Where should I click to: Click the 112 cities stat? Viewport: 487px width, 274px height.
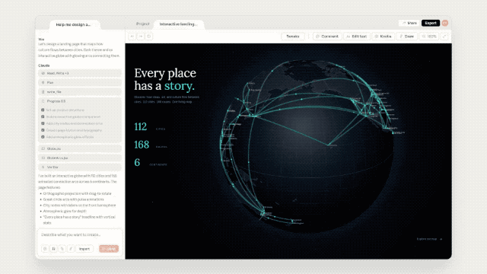(x=150, y=127)
